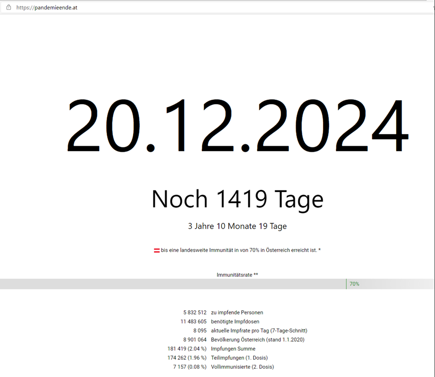Click the value 8 901 064

195,340
